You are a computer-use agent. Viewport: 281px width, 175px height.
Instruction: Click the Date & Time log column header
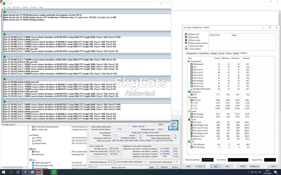220,35
